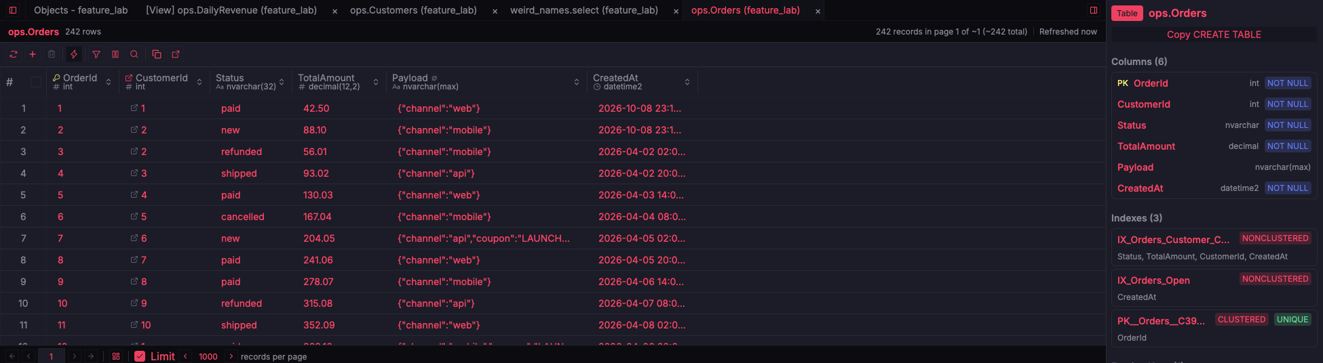Screen dimensions: 1323x363
Task: Open foreign key link in OrderId 4 row
Action: pyautogui.click(x=134, y=173)
